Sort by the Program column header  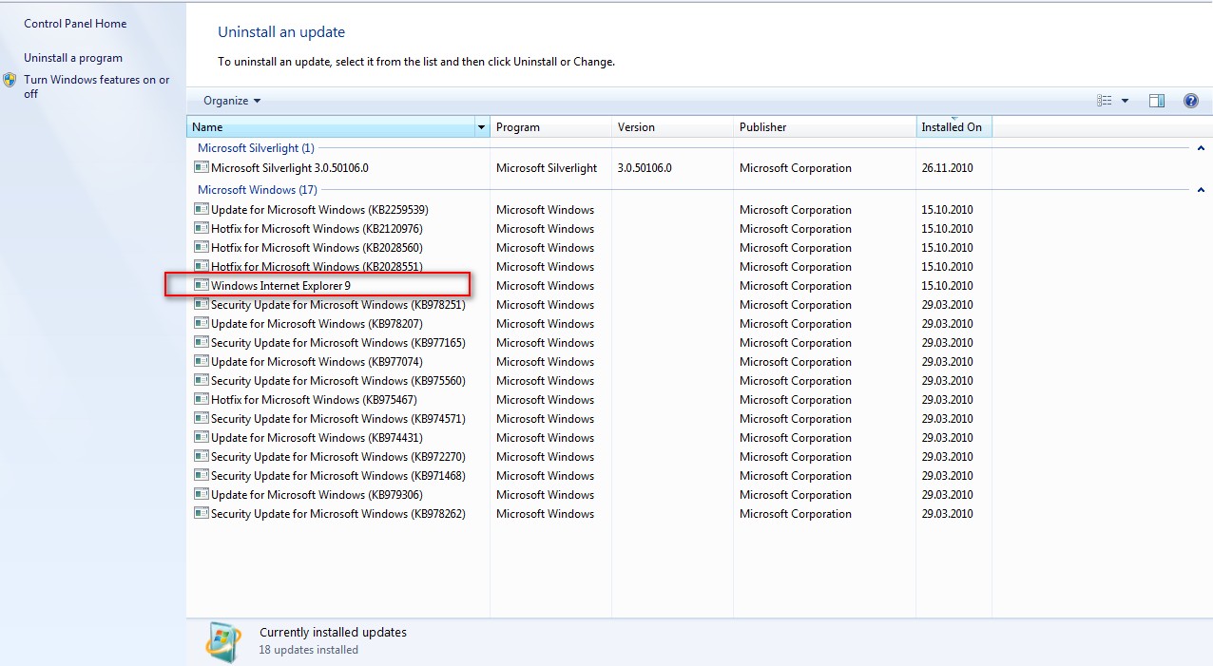click(550, 127)
